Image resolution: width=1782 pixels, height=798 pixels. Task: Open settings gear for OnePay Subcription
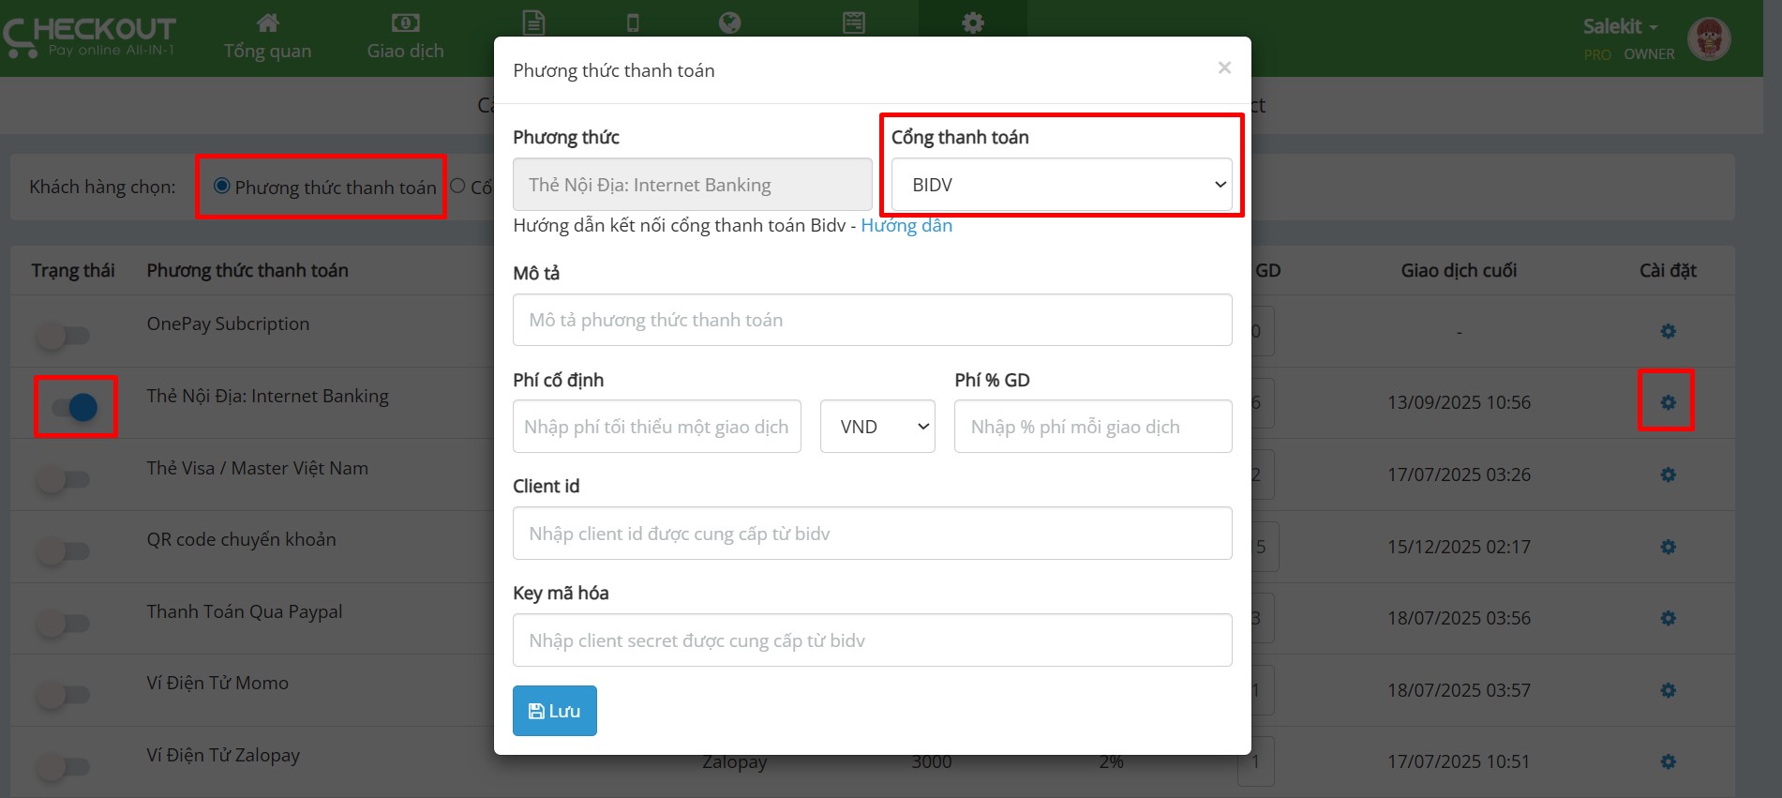[x=1668, y=331]
